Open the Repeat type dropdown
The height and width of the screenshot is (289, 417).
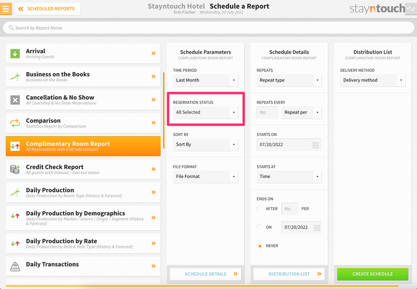pyautogui.click(x=289, y=80)
